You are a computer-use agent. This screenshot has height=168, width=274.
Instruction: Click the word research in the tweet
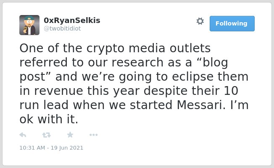(x=137, y=63)
